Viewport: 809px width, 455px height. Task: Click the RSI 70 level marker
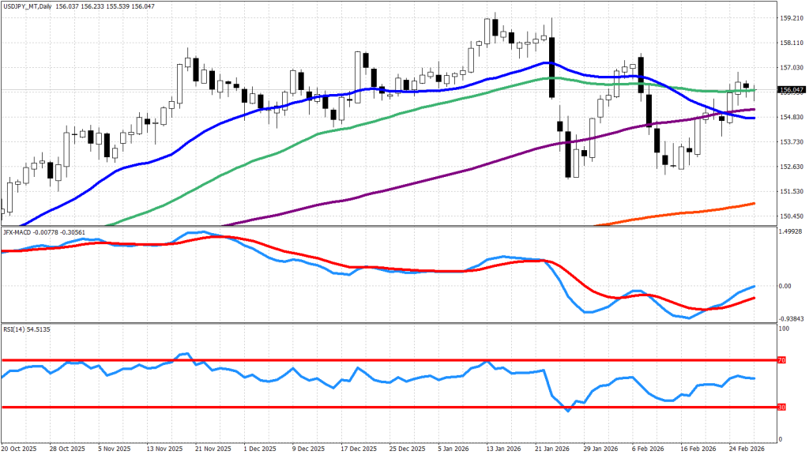782,360
